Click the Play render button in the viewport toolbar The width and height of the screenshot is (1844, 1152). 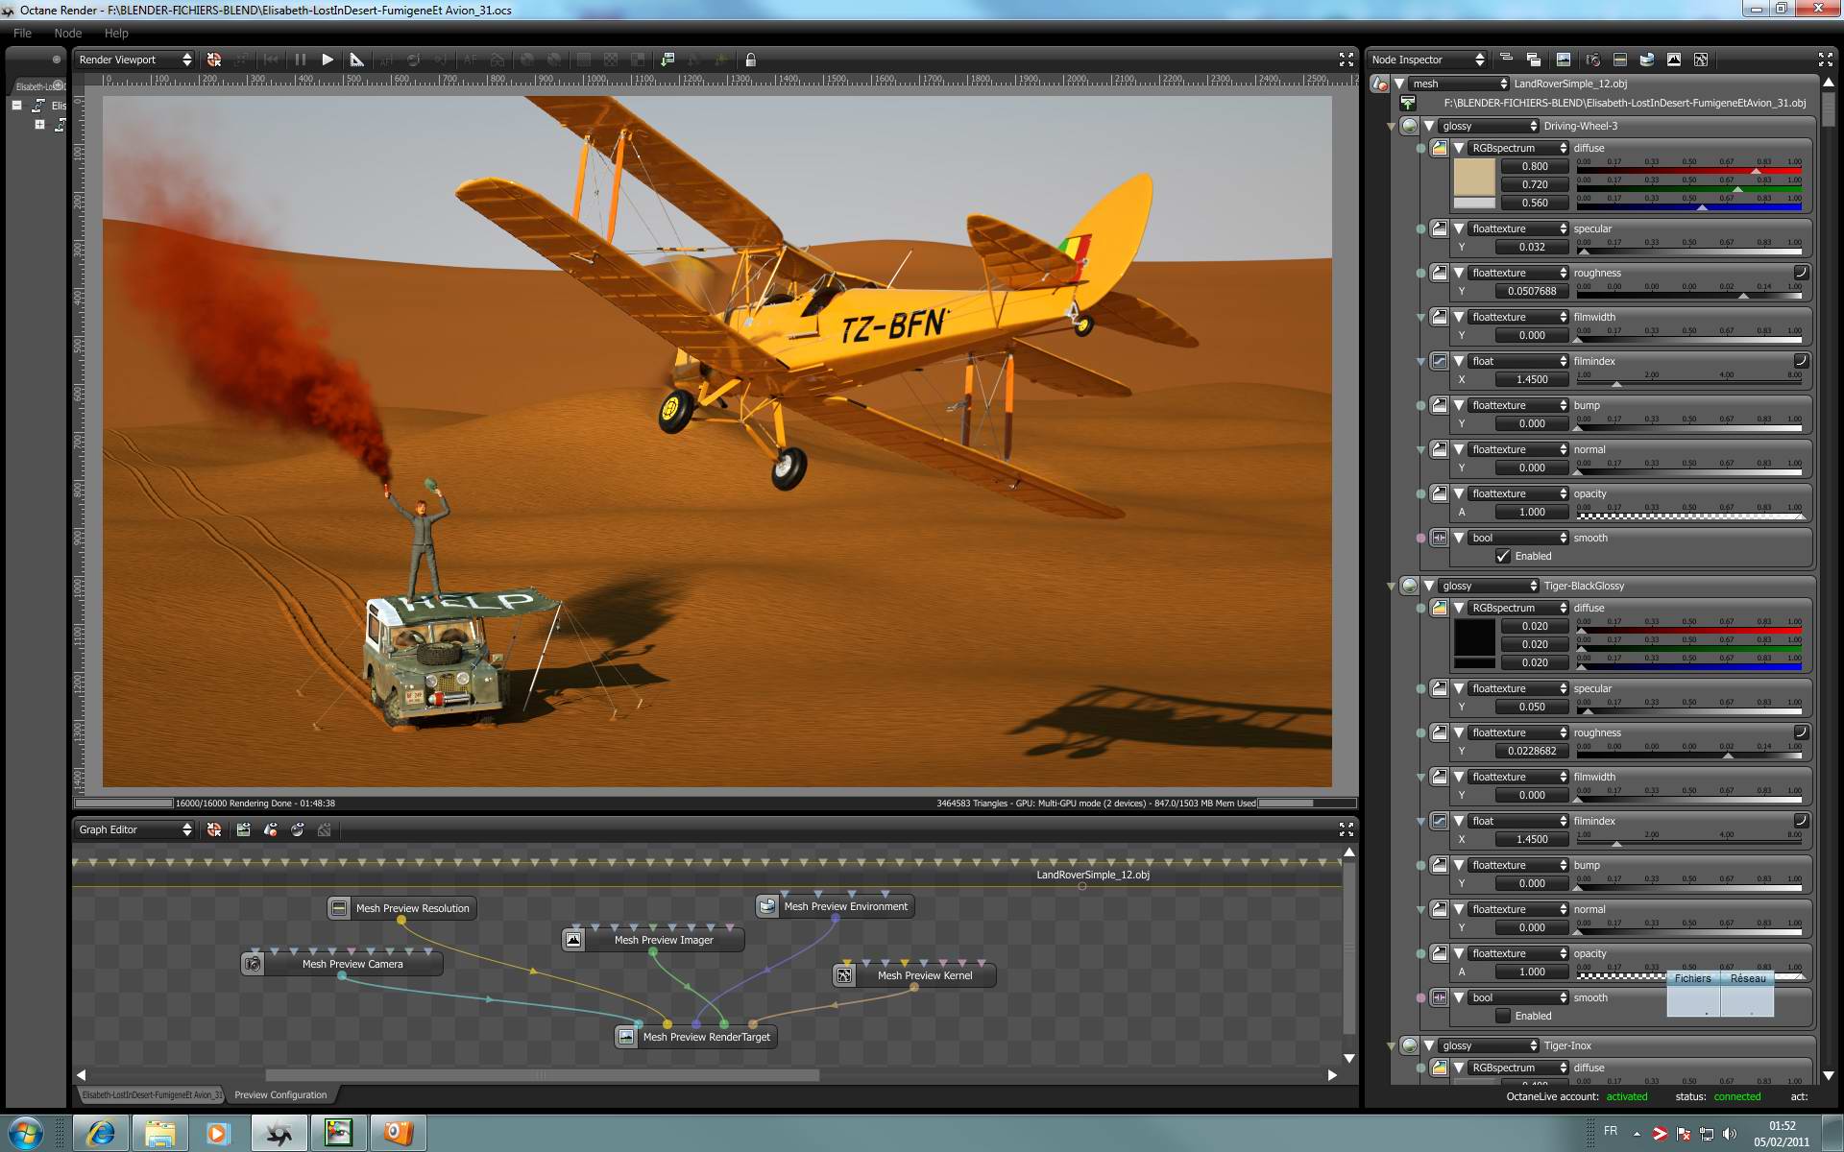(328, 60)
